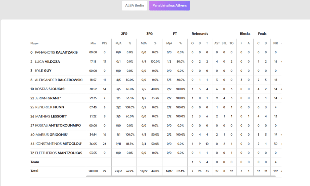
Task: Open Marius Grigonis player page
Action: tap(51, 135)
